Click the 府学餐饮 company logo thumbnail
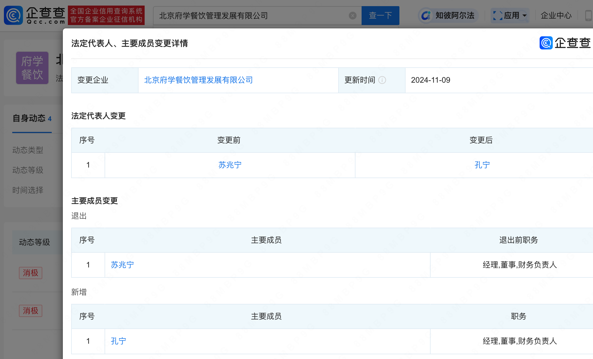 tap(32, 68)
